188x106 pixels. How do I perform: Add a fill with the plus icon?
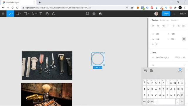(x=184, y=65)
